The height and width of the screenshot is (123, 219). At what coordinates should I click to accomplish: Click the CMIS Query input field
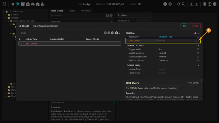[x=177, y=41]
